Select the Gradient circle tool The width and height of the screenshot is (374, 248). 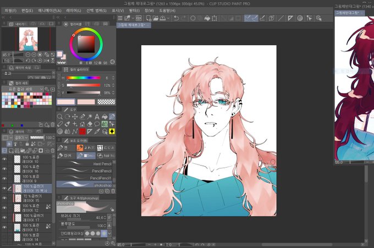click(x=60, y=131)
